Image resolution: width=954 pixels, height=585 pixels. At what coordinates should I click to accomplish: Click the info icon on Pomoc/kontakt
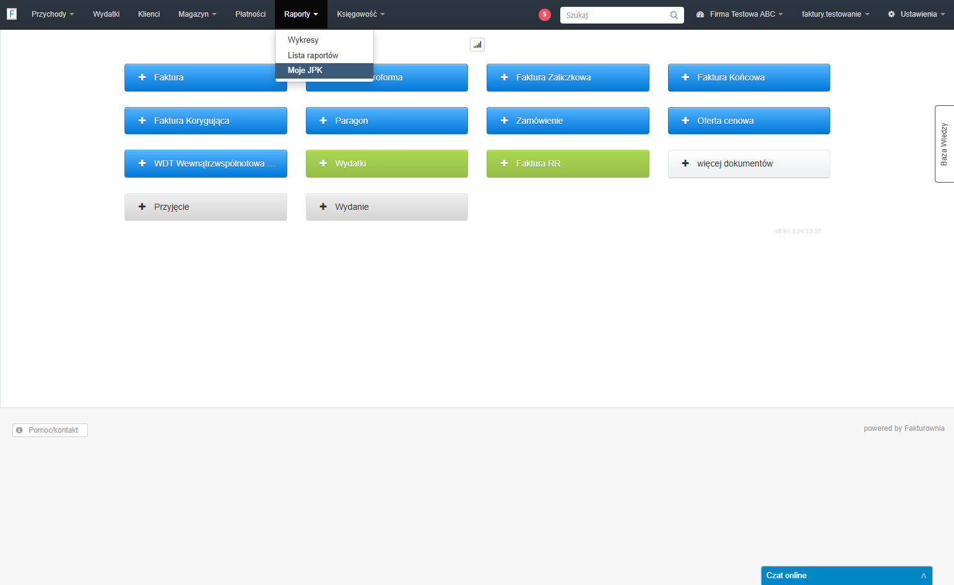click(20, 430)
